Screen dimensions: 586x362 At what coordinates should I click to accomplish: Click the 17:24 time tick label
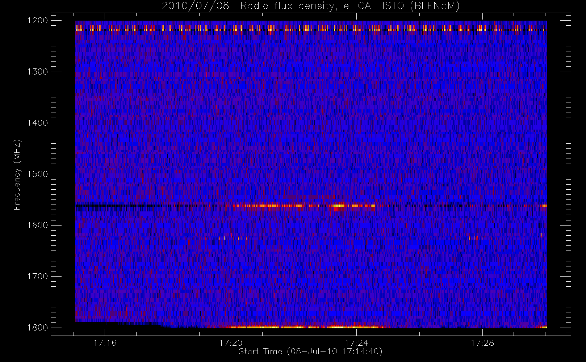pyautogui.click(x=356, y=343)
